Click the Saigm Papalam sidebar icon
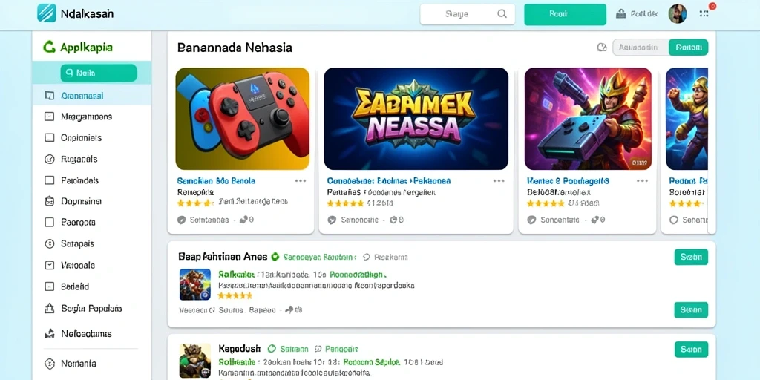The image size is (760, 380). pos(49,308)
